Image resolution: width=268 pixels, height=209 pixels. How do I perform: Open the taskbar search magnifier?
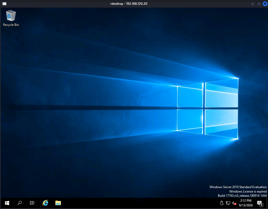20,203
